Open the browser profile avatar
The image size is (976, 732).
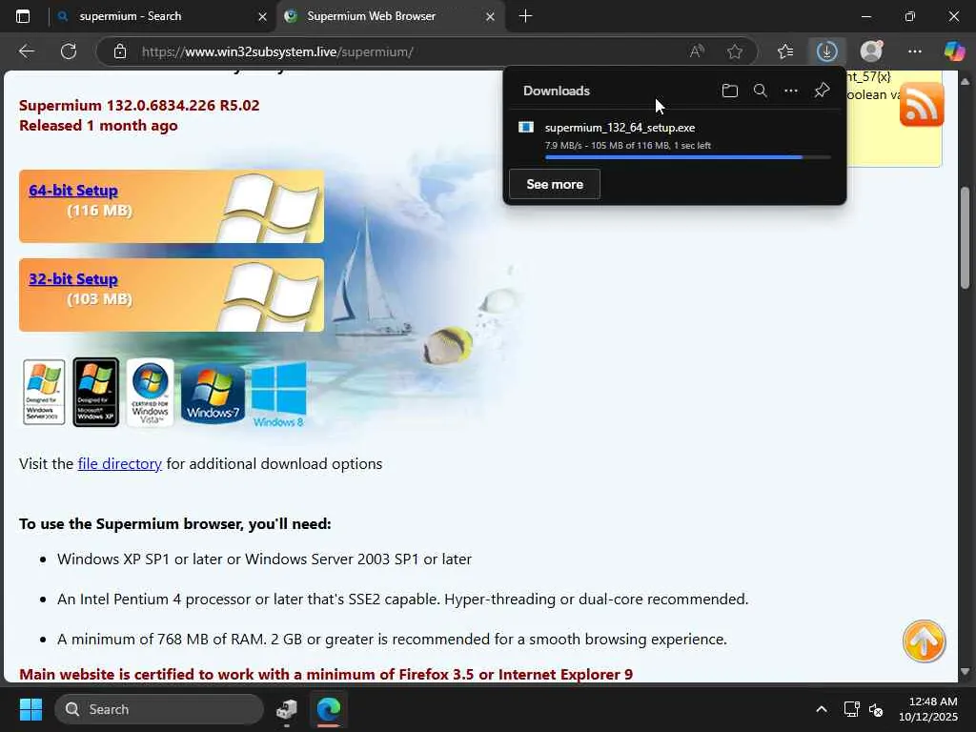click(x=871, y=51)
